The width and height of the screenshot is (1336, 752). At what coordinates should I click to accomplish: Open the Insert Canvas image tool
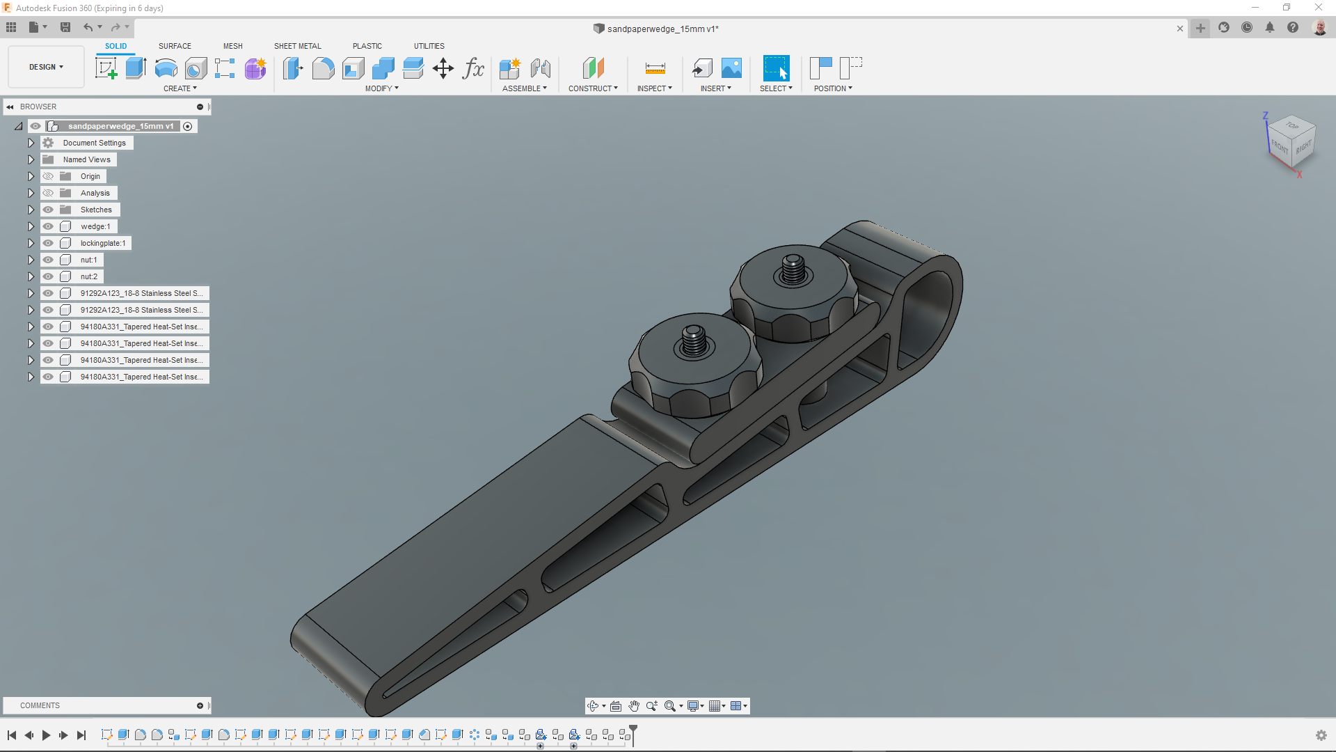(731, 68)
